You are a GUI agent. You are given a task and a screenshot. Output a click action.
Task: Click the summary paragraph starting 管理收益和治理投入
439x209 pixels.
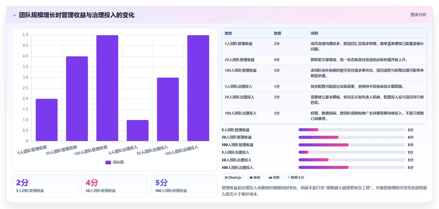(324, 191)
